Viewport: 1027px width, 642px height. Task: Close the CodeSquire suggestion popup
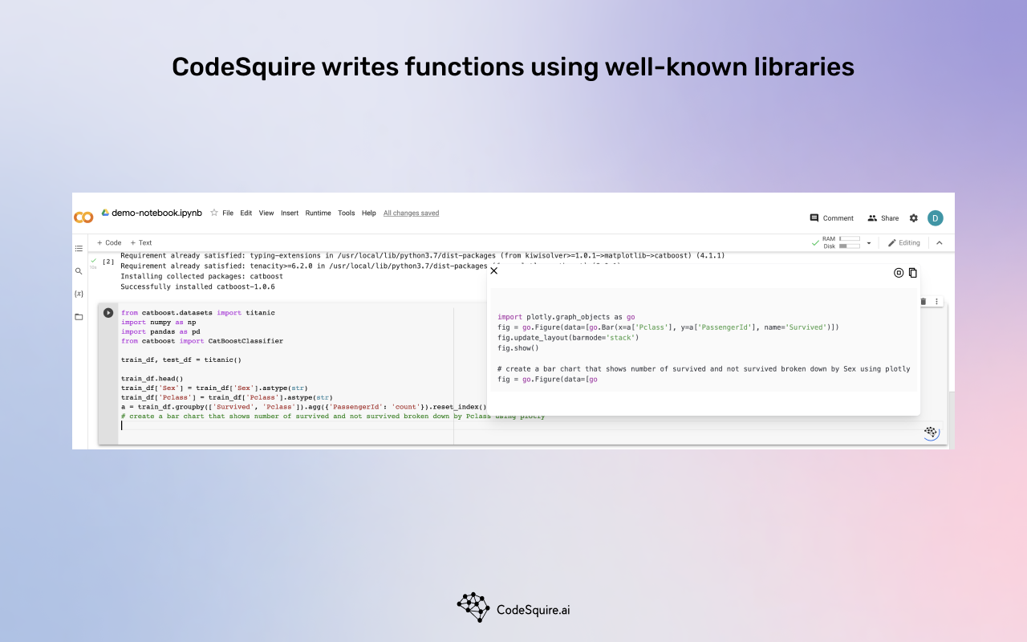(x=494, y=271)
